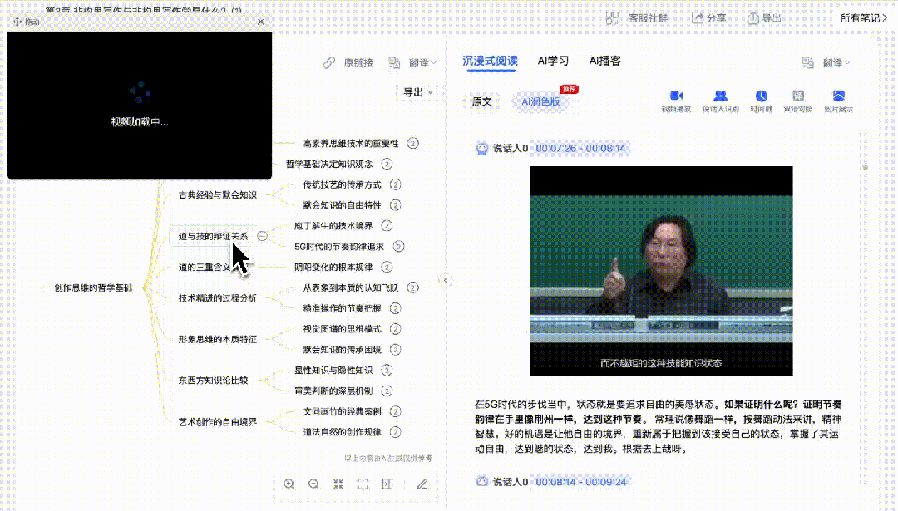Switch to the AI学习 tab
The height and width of the screenshot is (511, 898).
(x=551, y=60)
